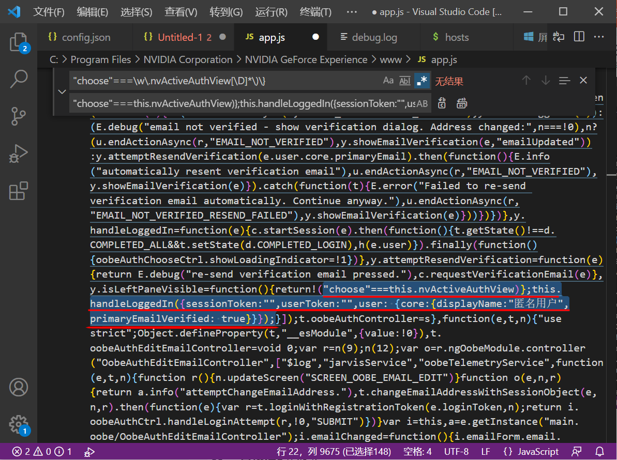Open the 转到(G) menu

(226, 12)
